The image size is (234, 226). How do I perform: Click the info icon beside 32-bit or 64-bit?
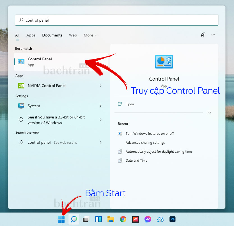point(21,120)
